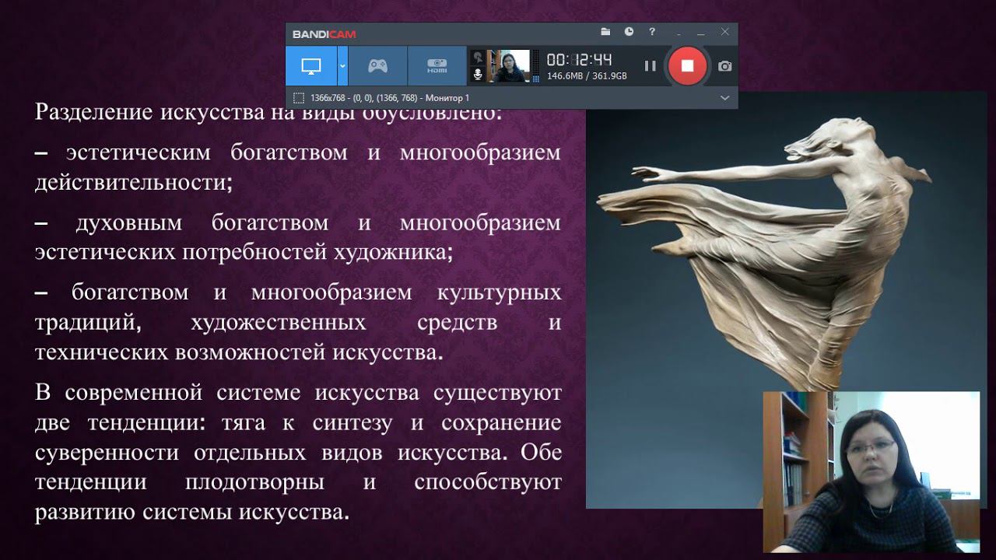Click heading 'Разделение искусства на виды'
The width and height of the screenshot is (996, 560).
tap(268, 113)
